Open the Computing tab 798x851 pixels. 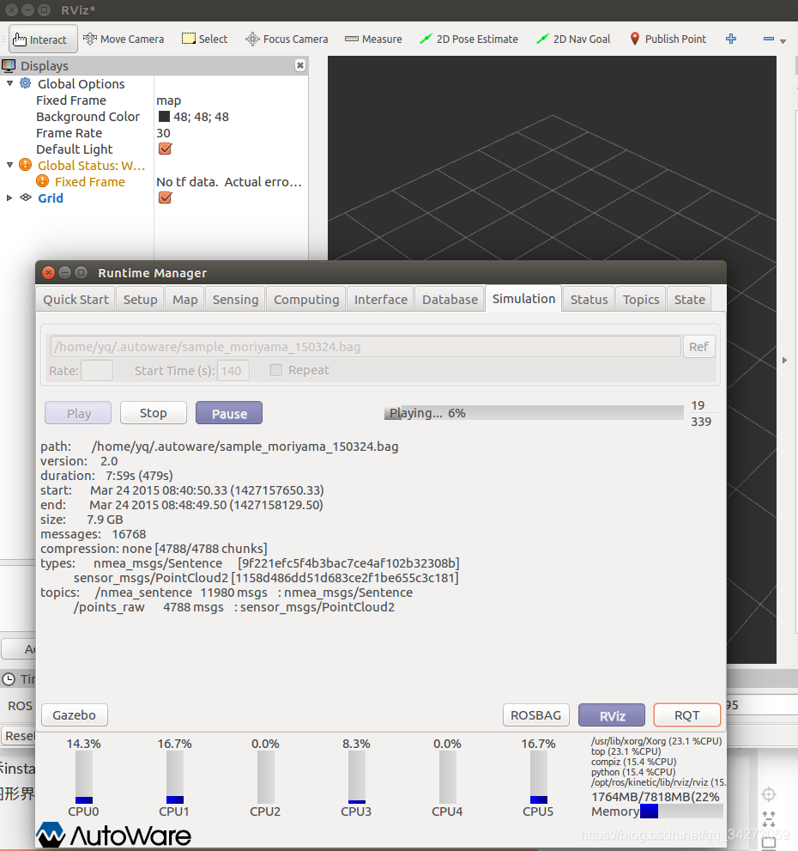coord(306,300)
